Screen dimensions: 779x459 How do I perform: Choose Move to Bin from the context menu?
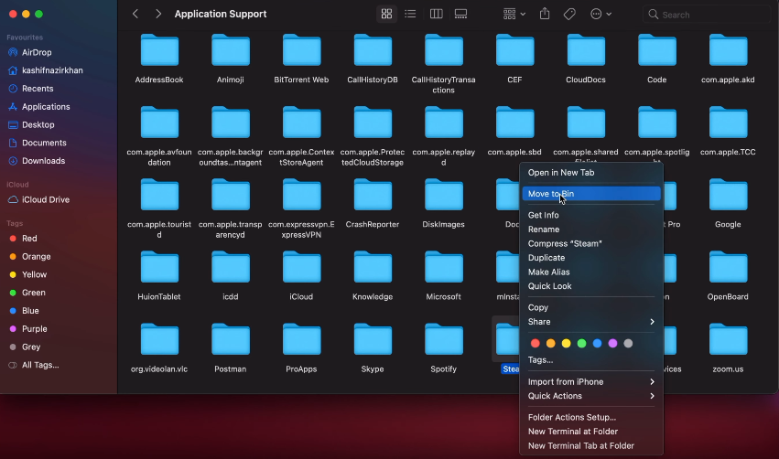point(590,194)
